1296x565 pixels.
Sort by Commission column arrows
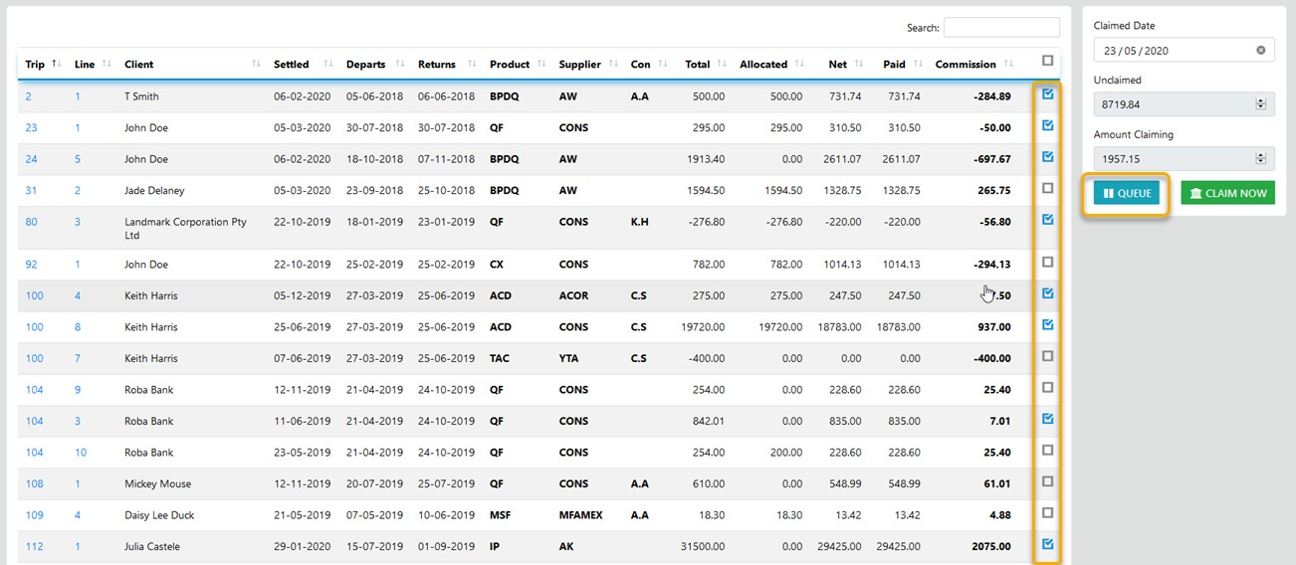tap(1009, 65)
